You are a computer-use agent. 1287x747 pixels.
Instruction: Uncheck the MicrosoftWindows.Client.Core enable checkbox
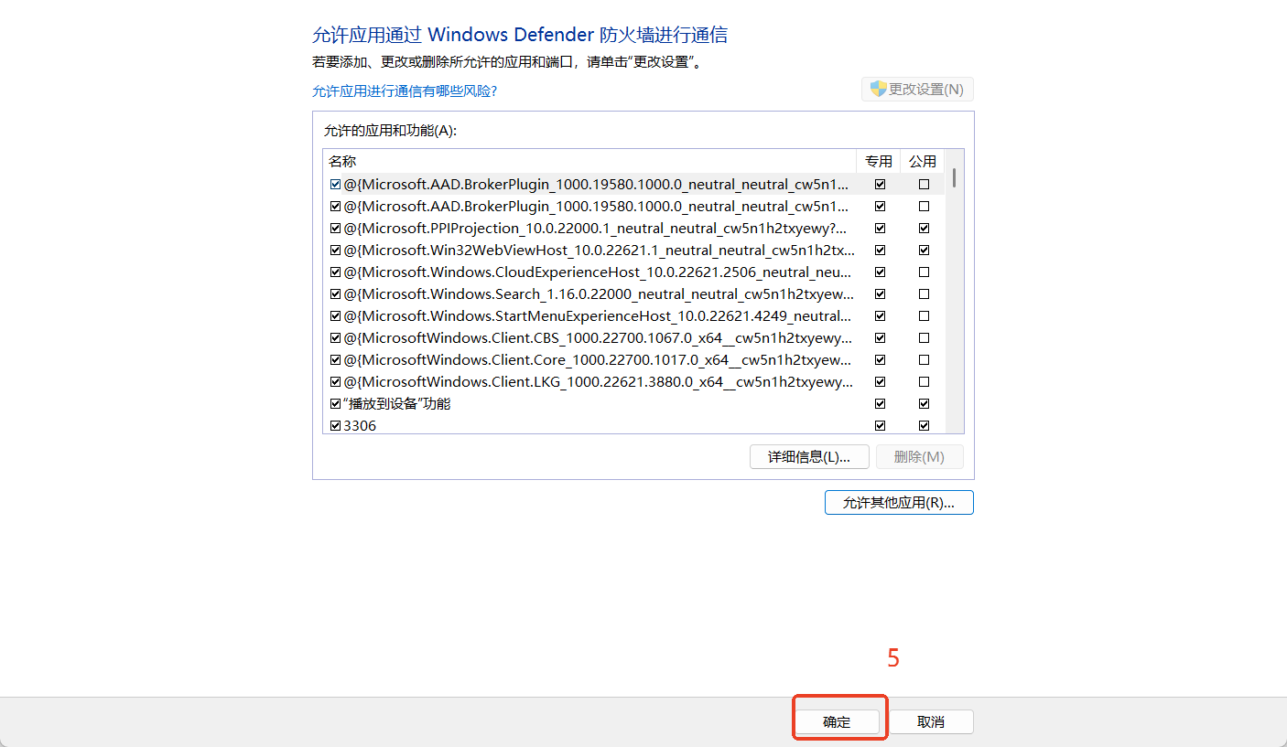335,359
